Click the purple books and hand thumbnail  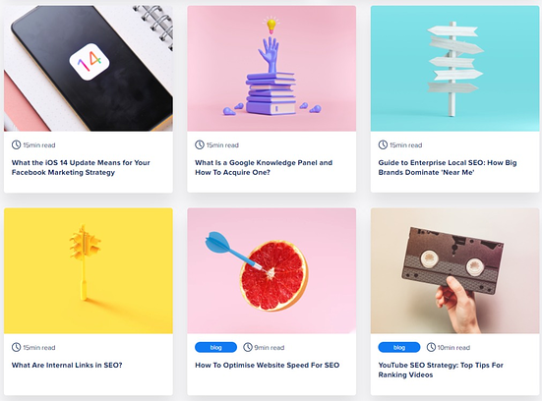(x=271, y=69)
